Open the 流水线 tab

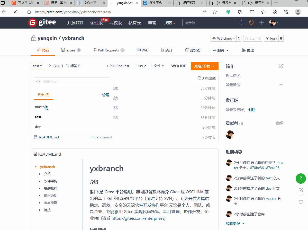(193, 50)
